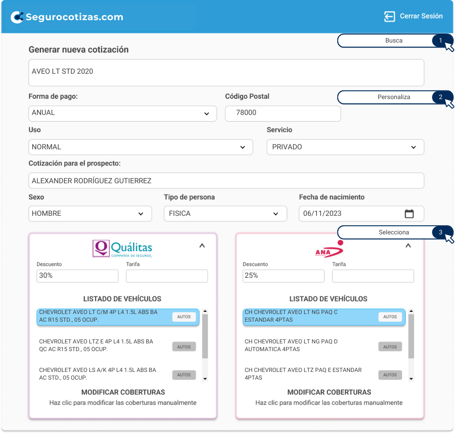Viewport: 455px width, 433px height.
Task: Open the calendar date picker icon
Action: pyautogui.click(x=409, y=214)
